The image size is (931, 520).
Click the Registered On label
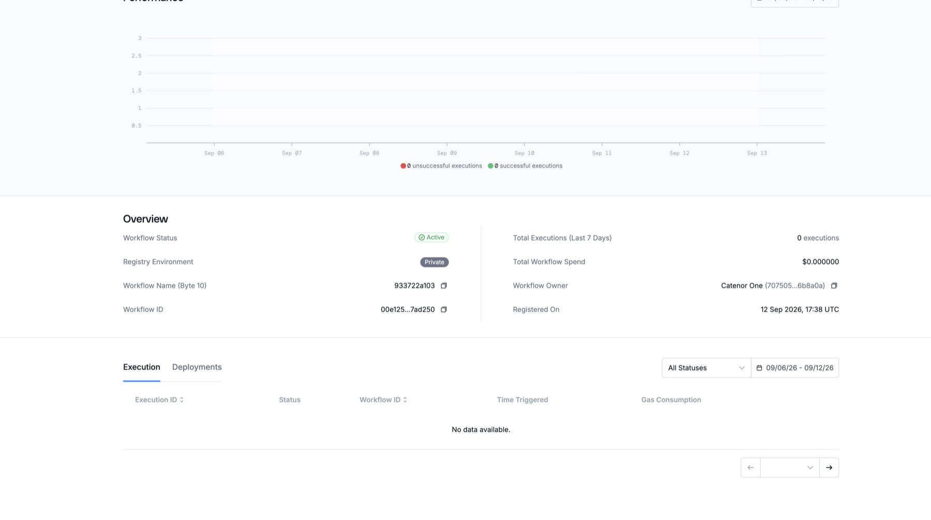pyautogui.click(x=536, y=310)
